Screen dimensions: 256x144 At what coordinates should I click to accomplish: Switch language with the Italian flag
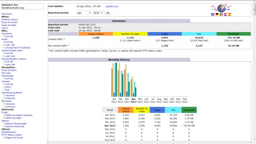point(221,15)
